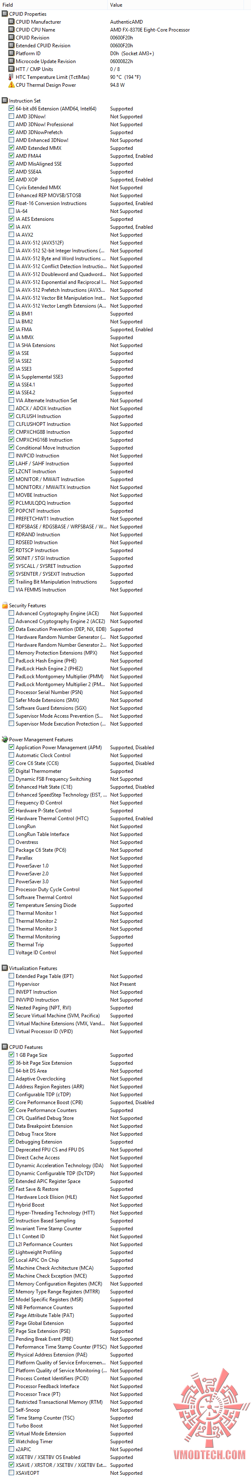Select the 94.8 W value
251x1481 pixels.
(118, 85)
